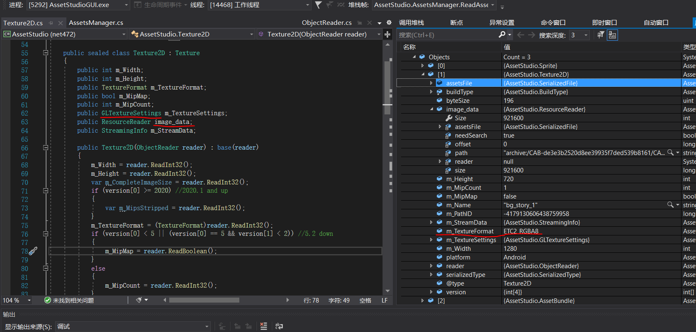Viewport: 696px width, 332px height.
Task: Expand the m_TextureSettings tree node
Action: click(x=431, y=240)
